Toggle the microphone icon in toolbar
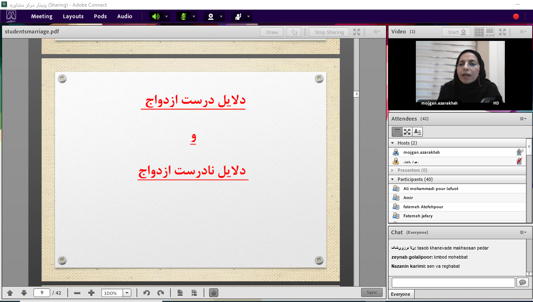 click(183, 17)
